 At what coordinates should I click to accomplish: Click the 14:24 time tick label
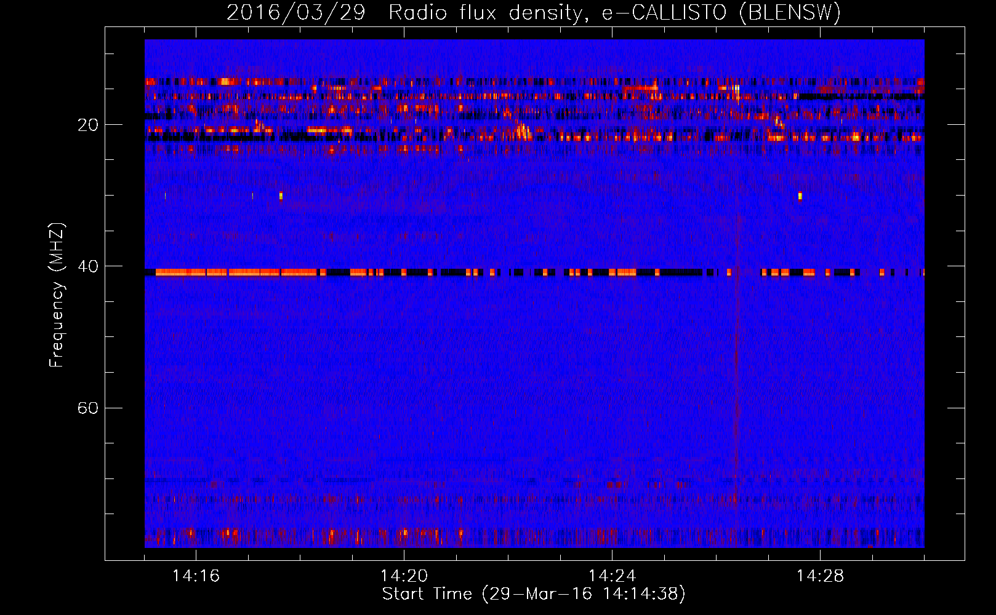click(x=612, y=576)
